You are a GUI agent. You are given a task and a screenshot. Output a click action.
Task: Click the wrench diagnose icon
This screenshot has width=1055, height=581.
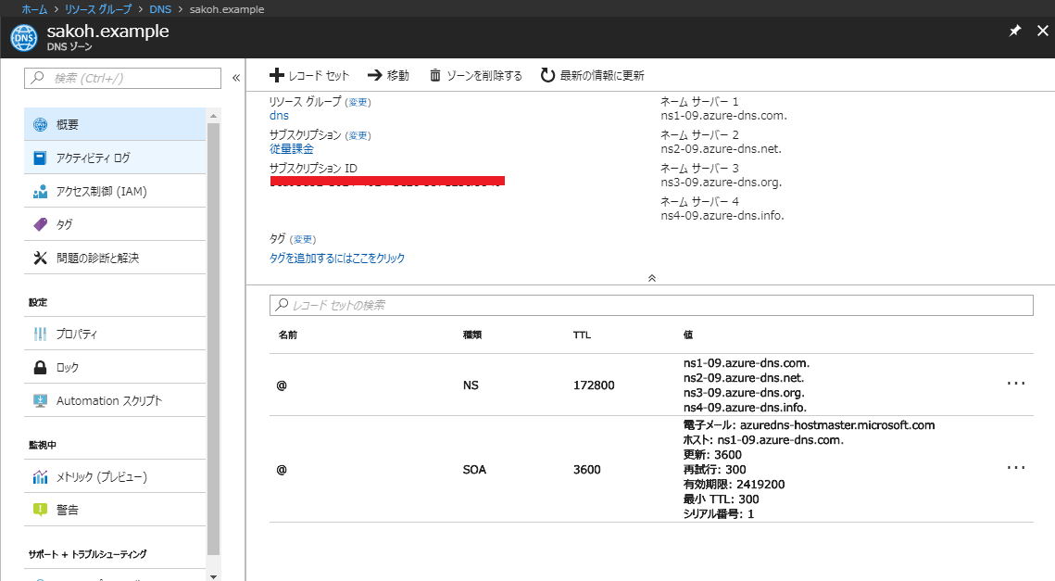click(x=41, y=258)
